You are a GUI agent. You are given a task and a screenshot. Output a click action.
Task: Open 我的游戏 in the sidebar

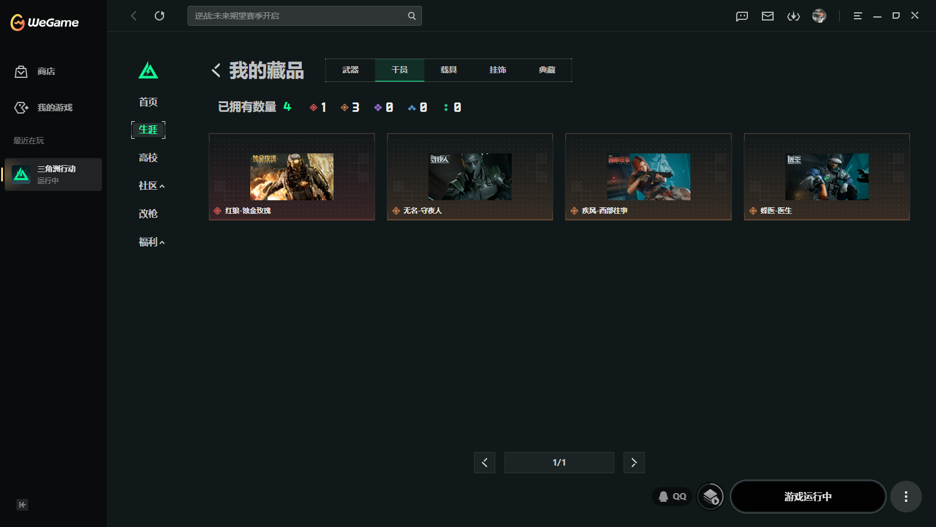coord(43,108)
